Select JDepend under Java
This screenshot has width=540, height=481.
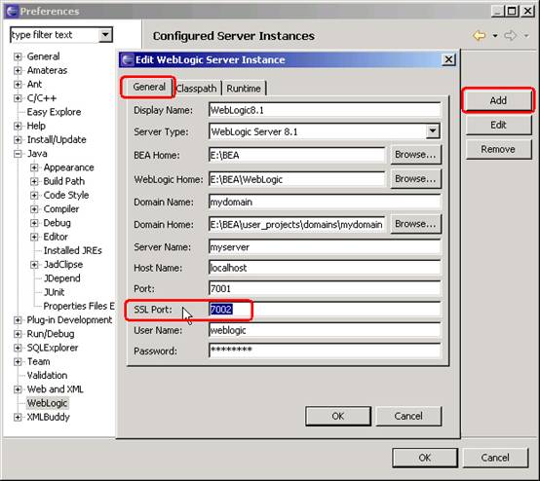click(x=62, y=278)
